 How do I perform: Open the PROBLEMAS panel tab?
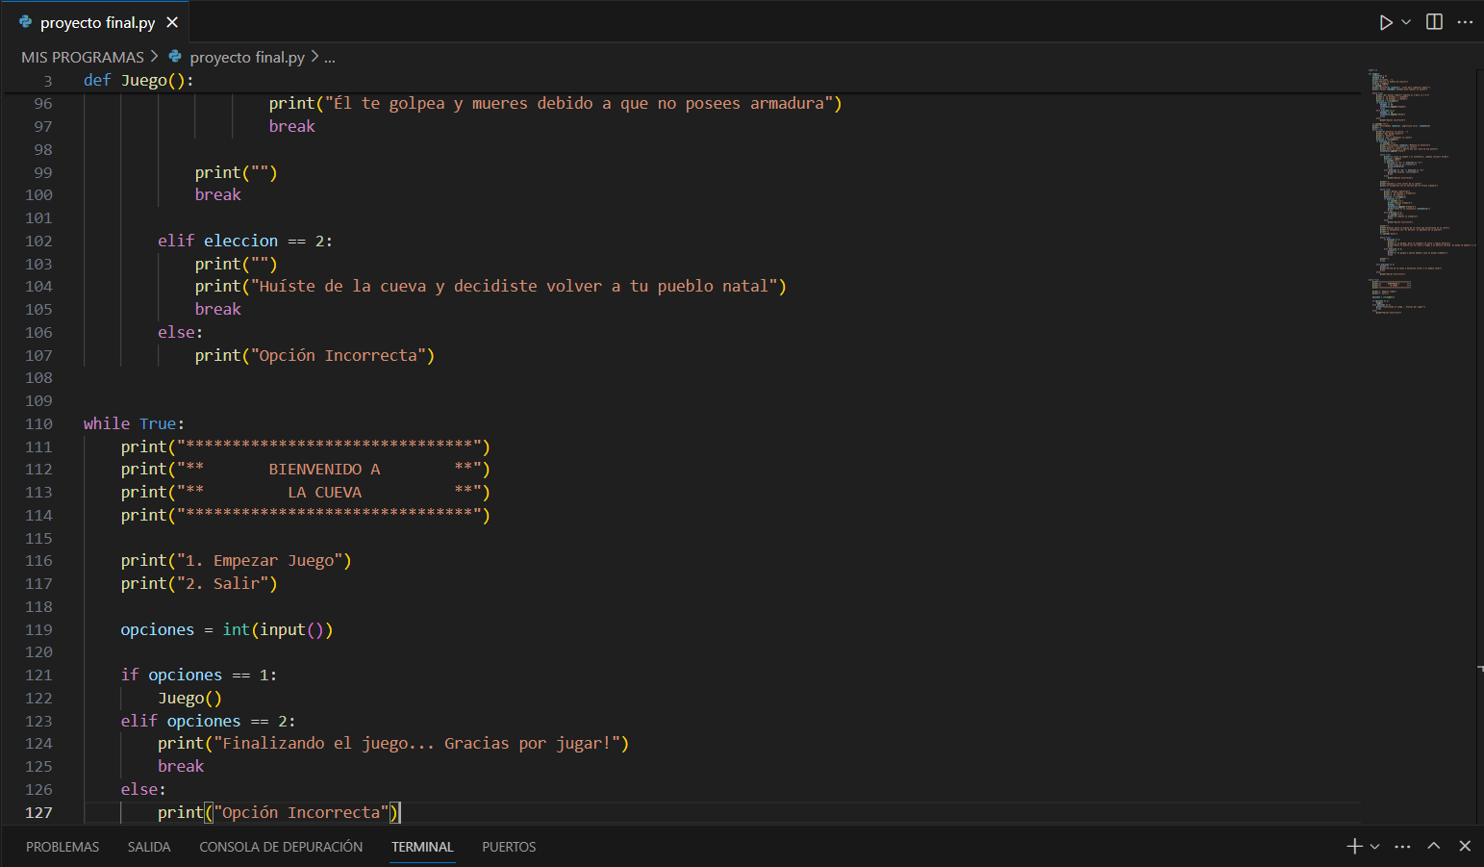pyautogui.click(x=63, y=847)
